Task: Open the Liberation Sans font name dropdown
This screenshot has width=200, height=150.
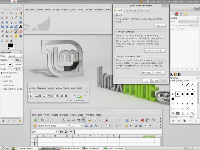Action: click(67, 126)
